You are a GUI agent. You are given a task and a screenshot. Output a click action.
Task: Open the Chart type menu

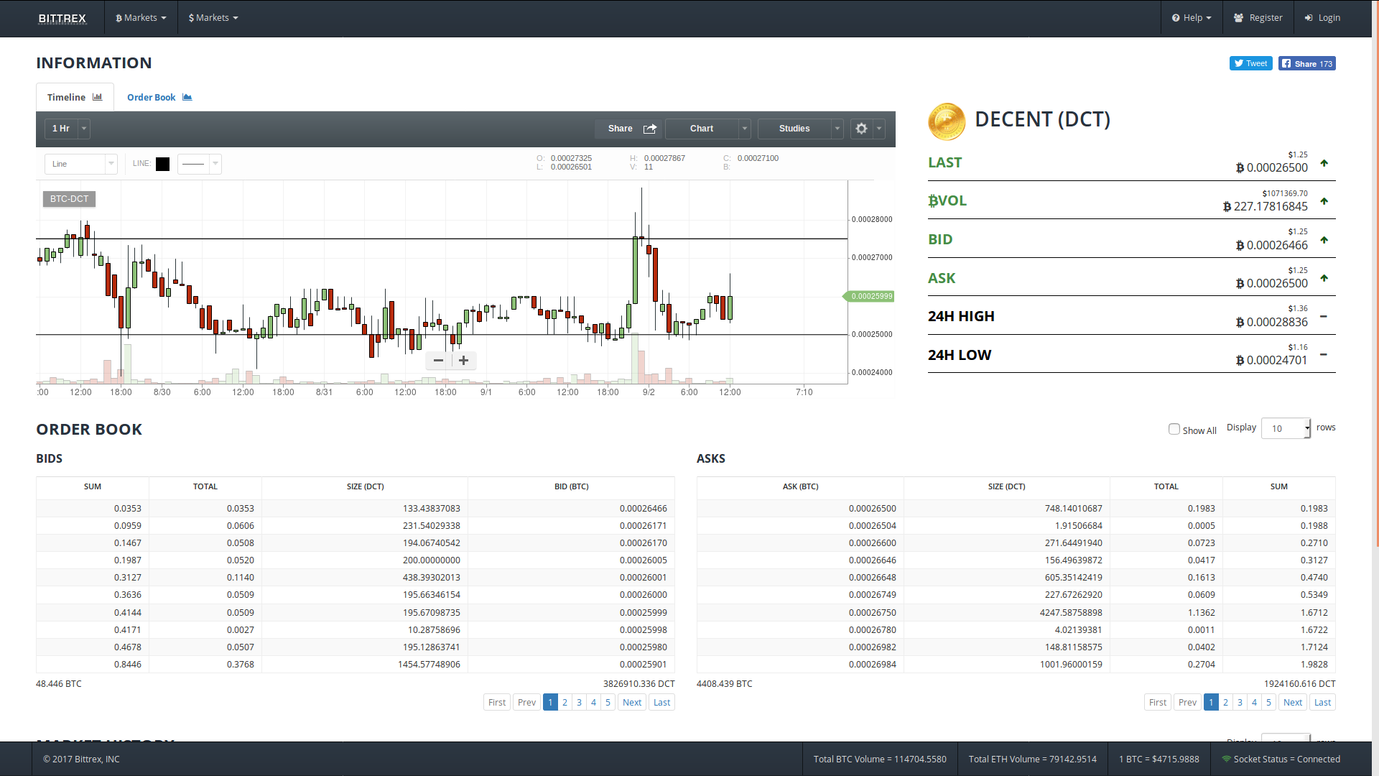click(x=702, y=129)
